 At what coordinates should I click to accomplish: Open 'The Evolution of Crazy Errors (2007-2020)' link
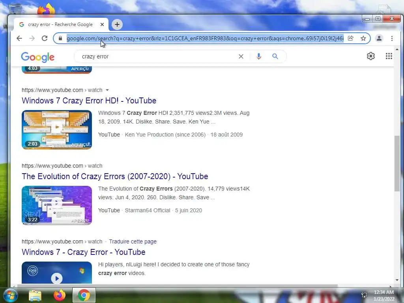(115, 176)
